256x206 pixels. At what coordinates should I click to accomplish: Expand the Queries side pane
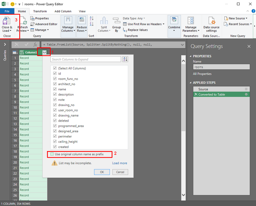[x=5, y=45]
